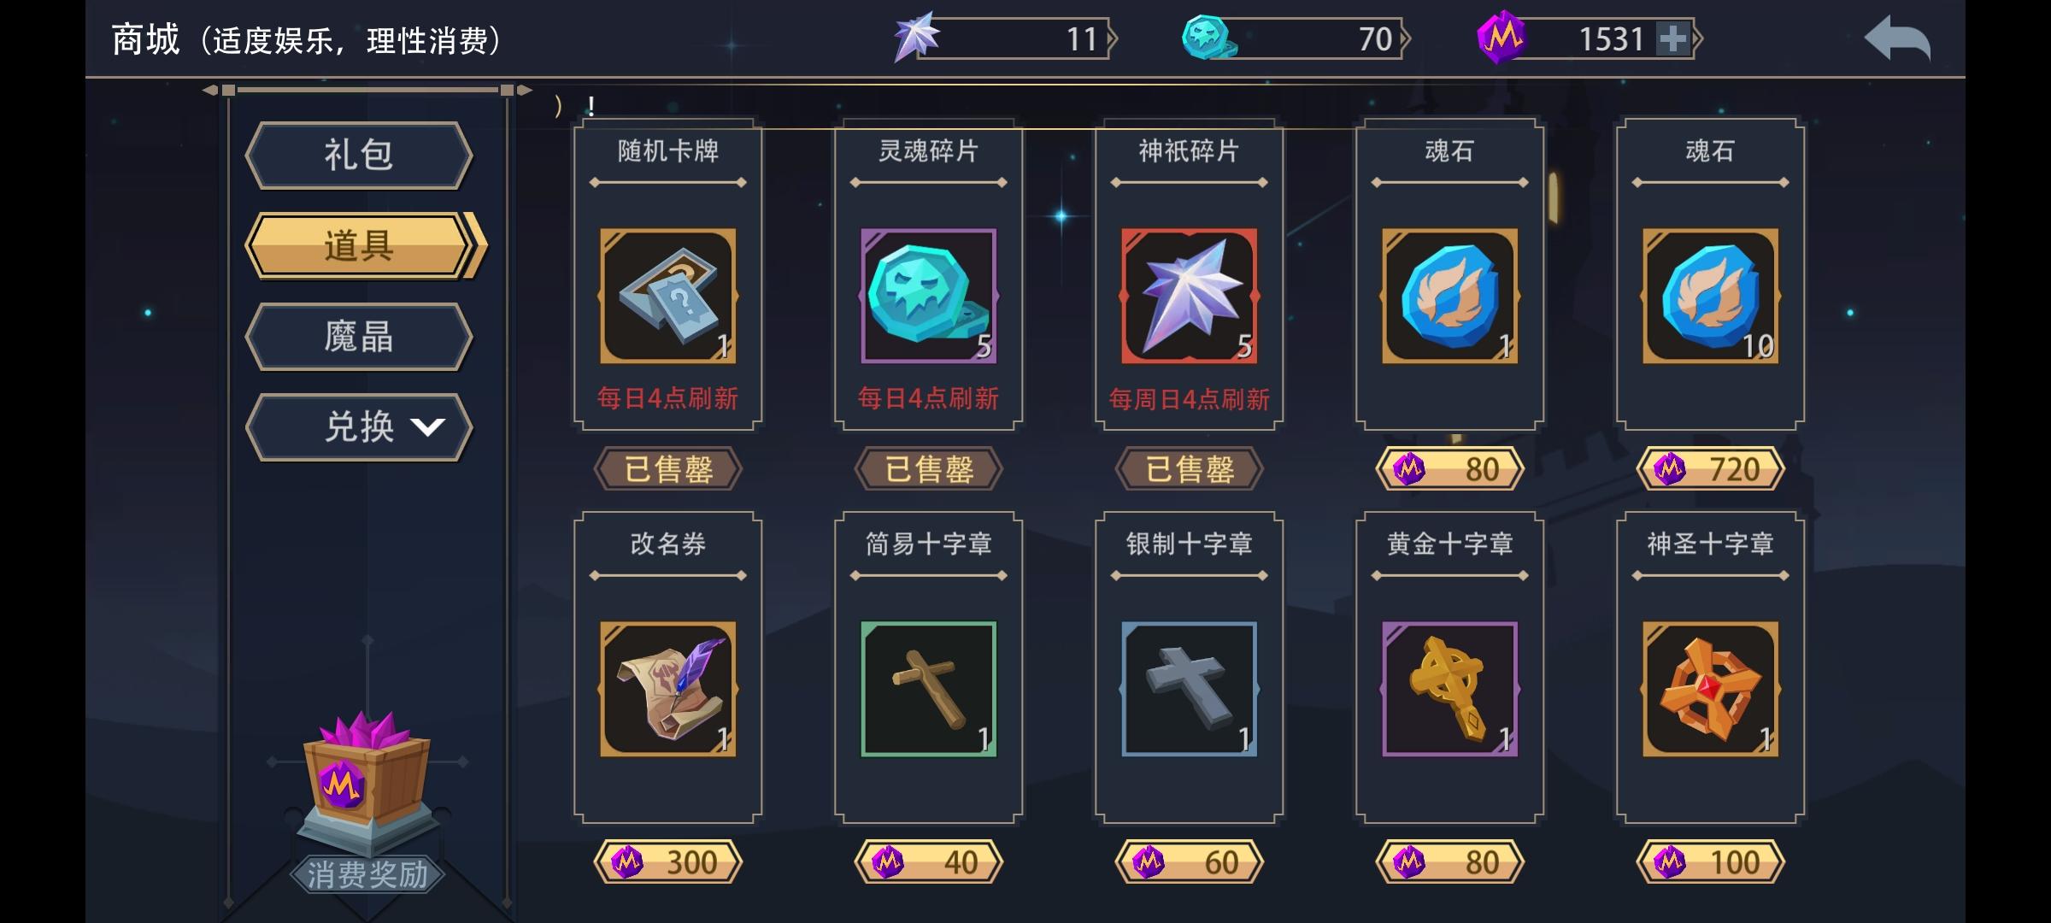Buy 10 魂石 for 720
Viewport: 2051px width, 923px height.
click(1710, 468)
